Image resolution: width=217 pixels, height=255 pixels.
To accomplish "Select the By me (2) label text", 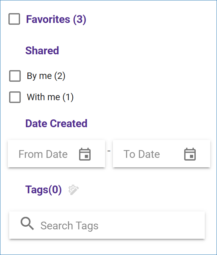I will point(46,76).
